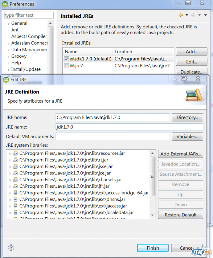Click the Restore Default button

click(181, 215)
